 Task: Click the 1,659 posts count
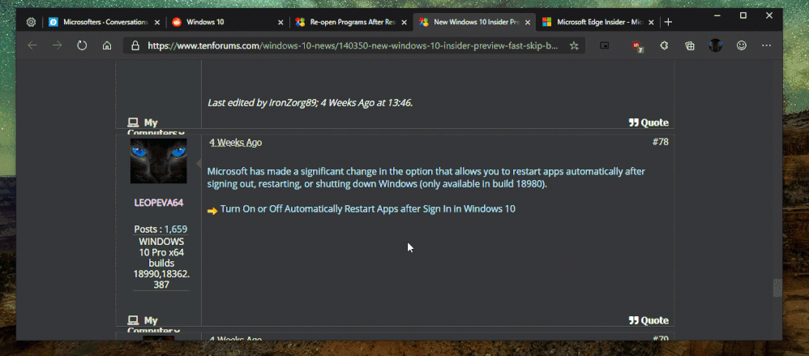tap(176, 229)
